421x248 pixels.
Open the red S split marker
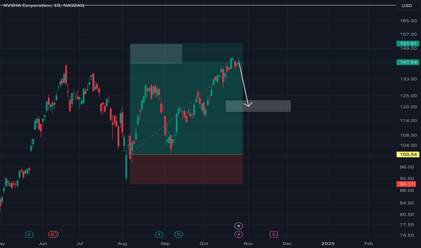pyautogui.click(x=52, y=234)
